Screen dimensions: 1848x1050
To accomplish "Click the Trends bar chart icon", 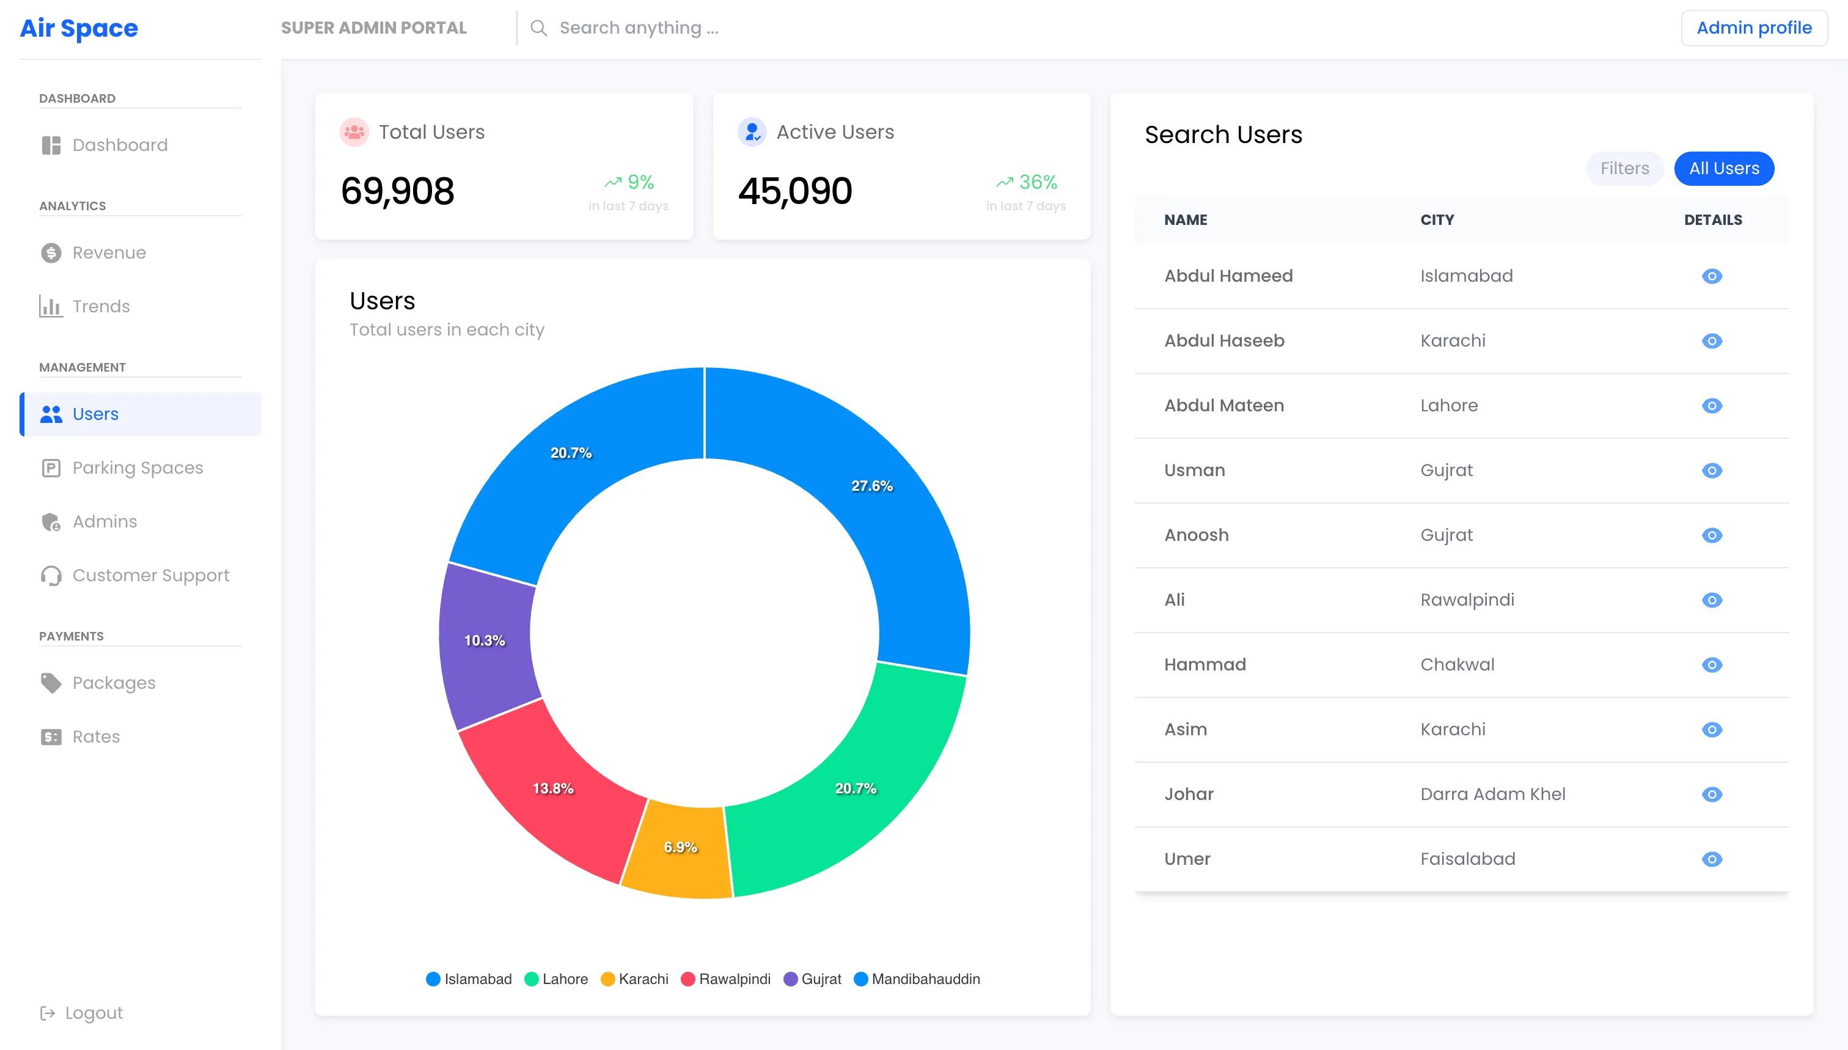I will tap(51, 306).
